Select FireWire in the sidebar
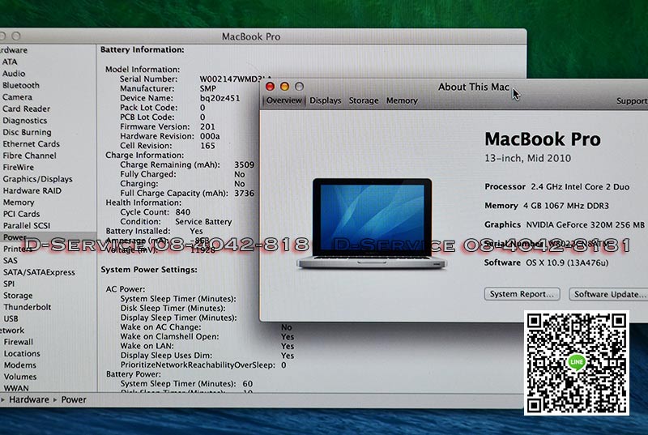The height and width of the screenshot is (435, 648). [x=18, y=168]
